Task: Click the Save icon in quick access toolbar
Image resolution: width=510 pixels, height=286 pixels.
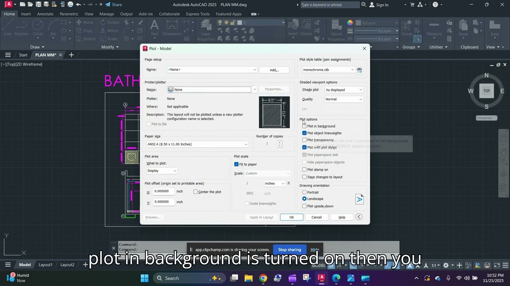Action: pyautogui.click(x=38, y=5)
